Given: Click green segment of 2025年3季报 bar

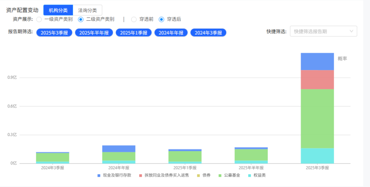Looking at the screenshot, I should [x=317, y=118].
